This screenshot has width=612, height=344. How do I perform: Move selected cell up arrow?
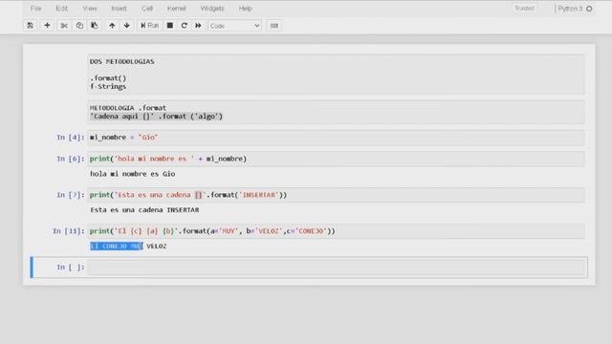tap(112, 26)
